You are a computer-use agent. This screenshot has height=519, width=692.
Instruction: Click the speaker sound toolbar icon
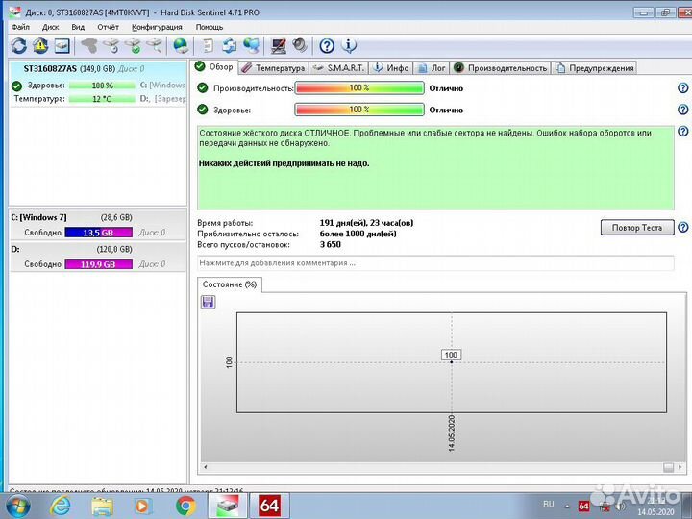pyautogui.click(x=300, y=45)
